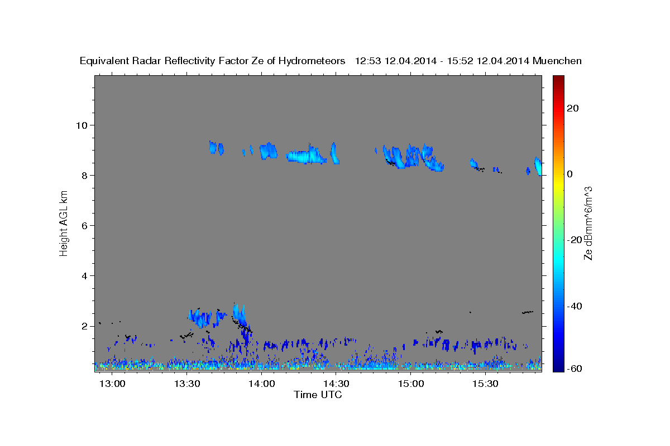Click the '13:00' time axis tick label

112,384
